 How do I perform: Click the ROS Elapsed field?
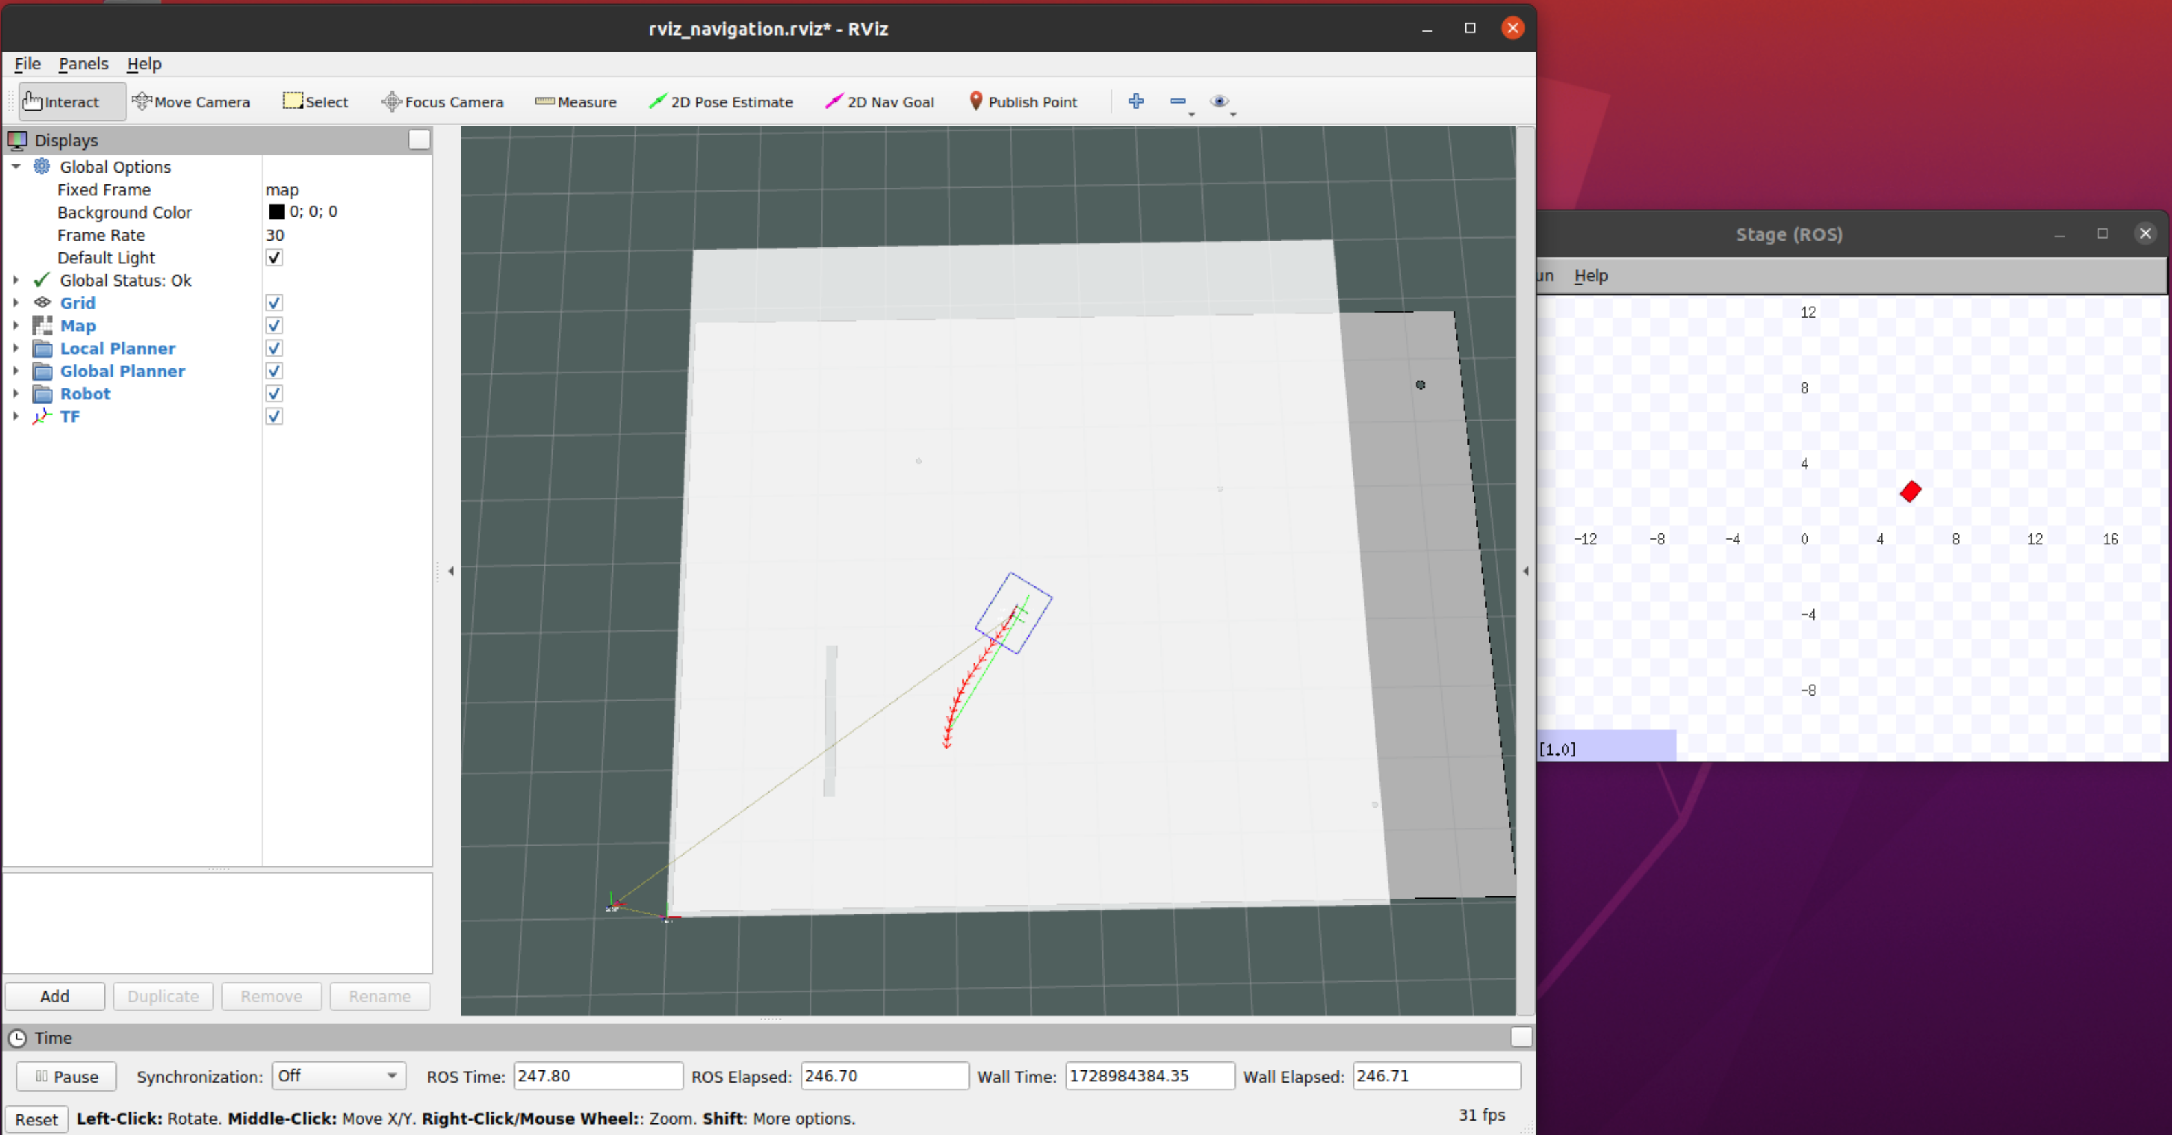(x=885, y=1076)
